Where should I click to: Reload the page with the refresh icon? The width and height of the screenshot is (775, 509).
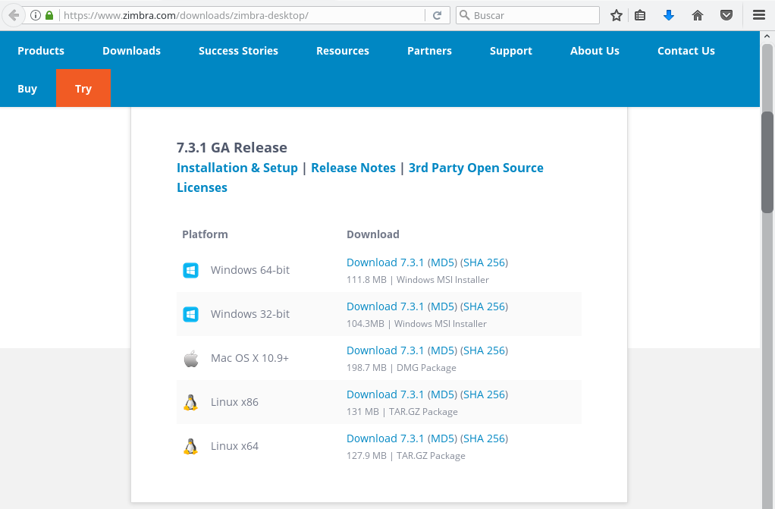tap(437, 15)
